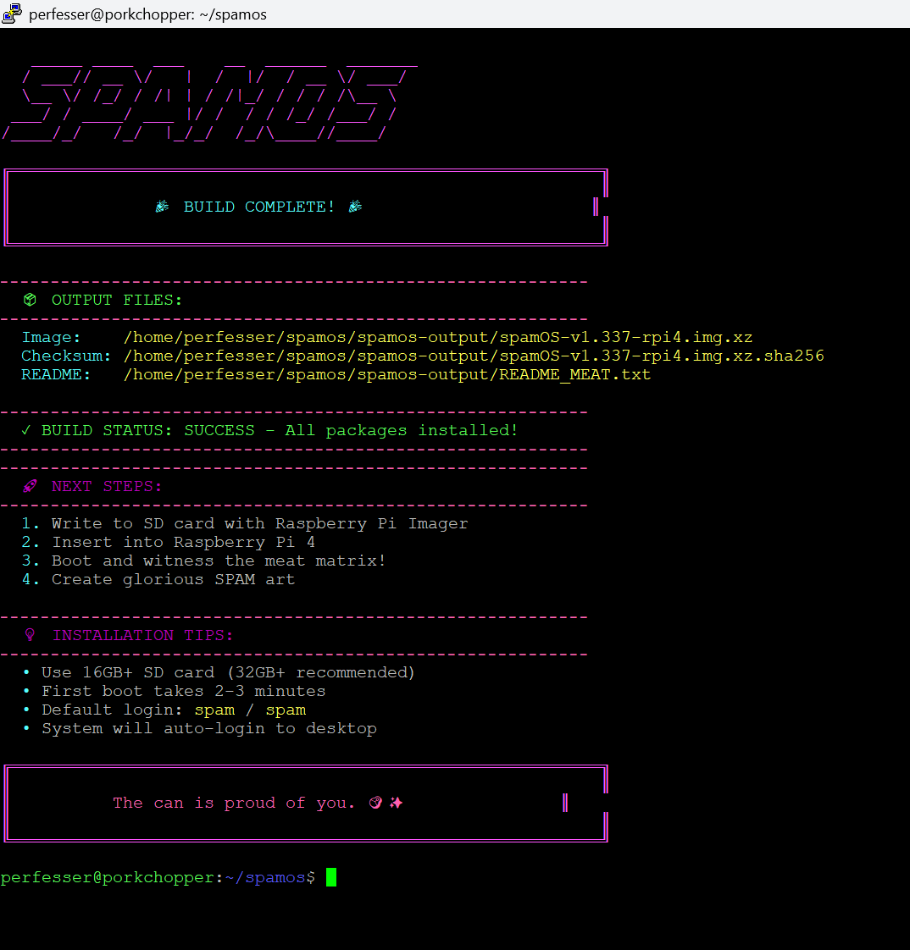910x950 pixels.
Task: Click the Image: label
Action: click(51, 338)
